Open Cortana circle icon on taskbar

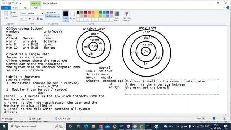70,126
